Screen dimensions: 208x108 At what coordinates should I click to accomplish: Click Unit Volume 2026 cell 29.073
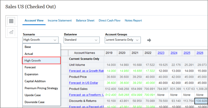coord(201,65)
